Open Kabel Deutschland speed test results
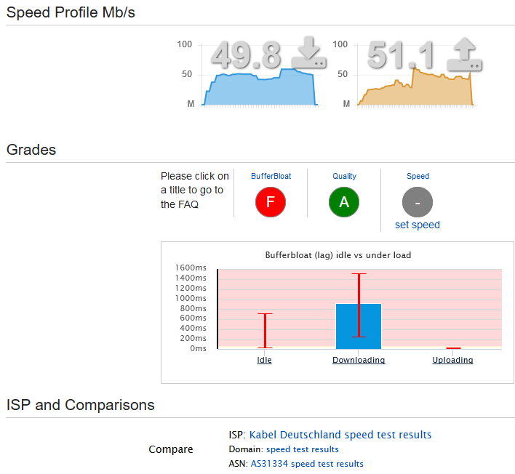The height and width of the screenshot is (474, 515). pyautogui.click(x=340, y=435)
